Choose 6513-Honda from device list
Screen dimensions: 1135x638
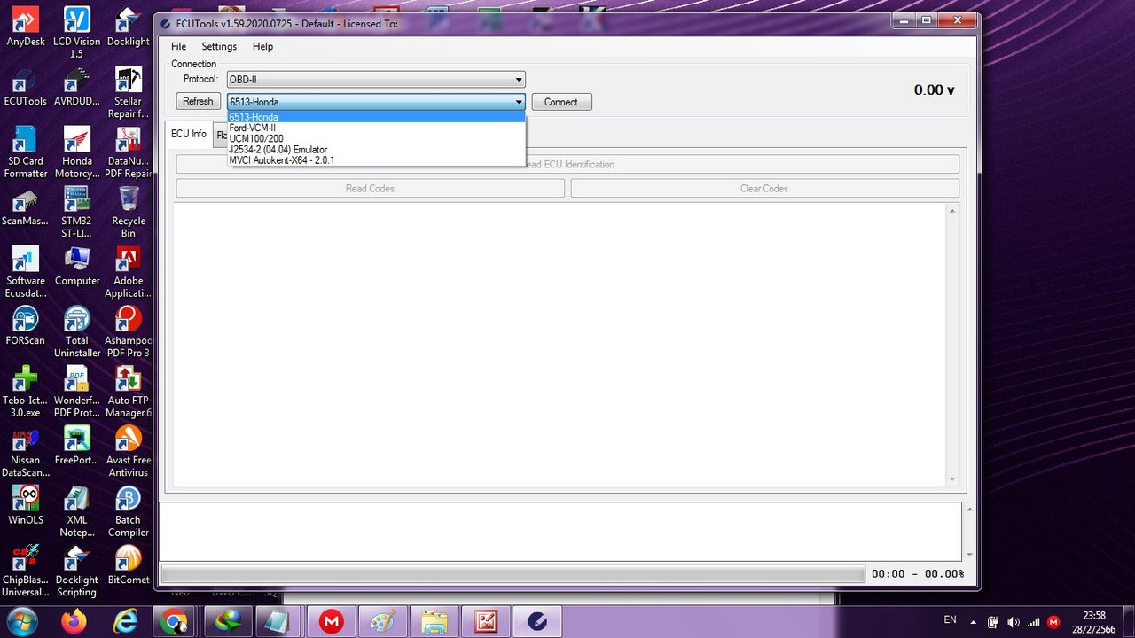tap(377, 117)
